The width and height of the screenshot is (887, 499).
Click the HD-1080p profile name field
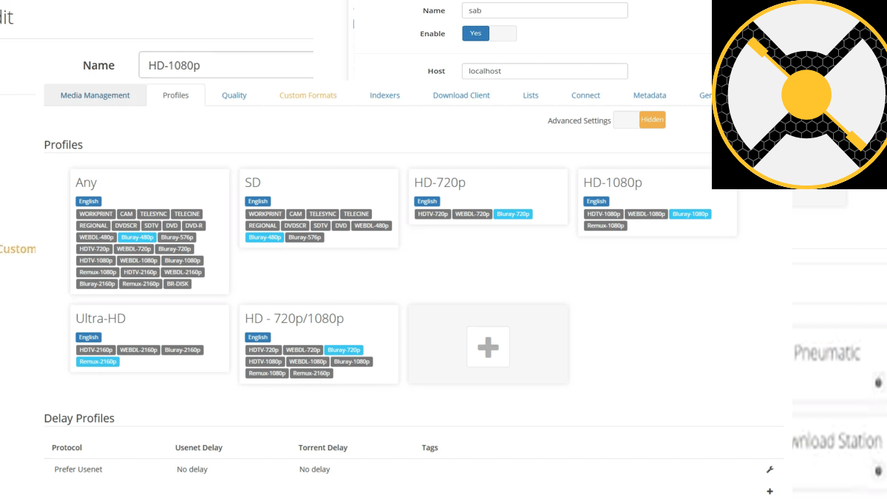pos(225,65)
